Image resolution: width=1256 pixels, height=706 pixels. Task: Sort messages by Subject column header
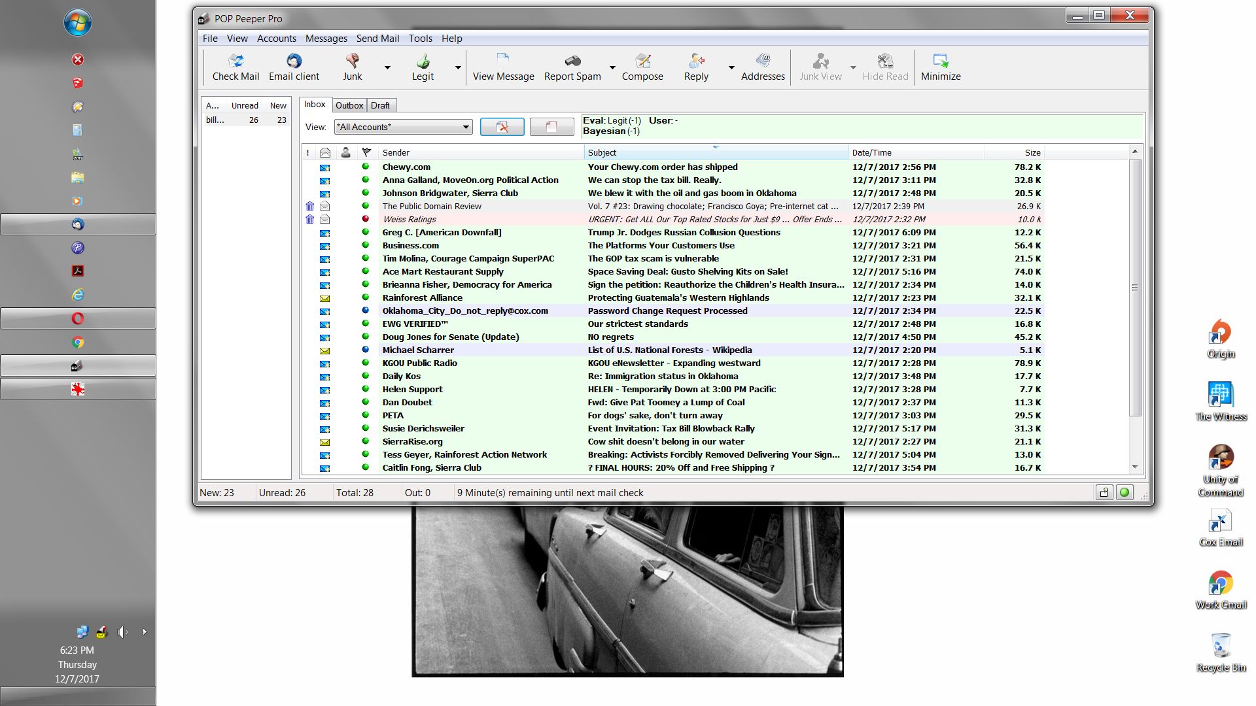click(x=716, y=152)
